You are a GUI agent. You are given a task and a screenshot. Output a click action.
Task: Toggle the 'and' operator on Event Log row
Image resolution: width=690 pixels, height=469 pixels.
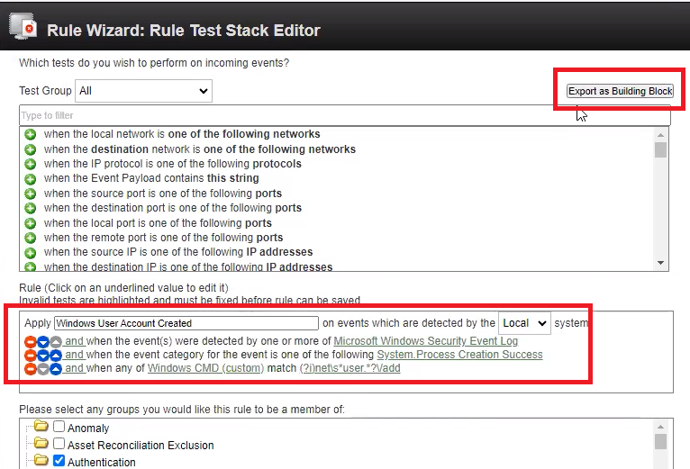click(75, 341)
